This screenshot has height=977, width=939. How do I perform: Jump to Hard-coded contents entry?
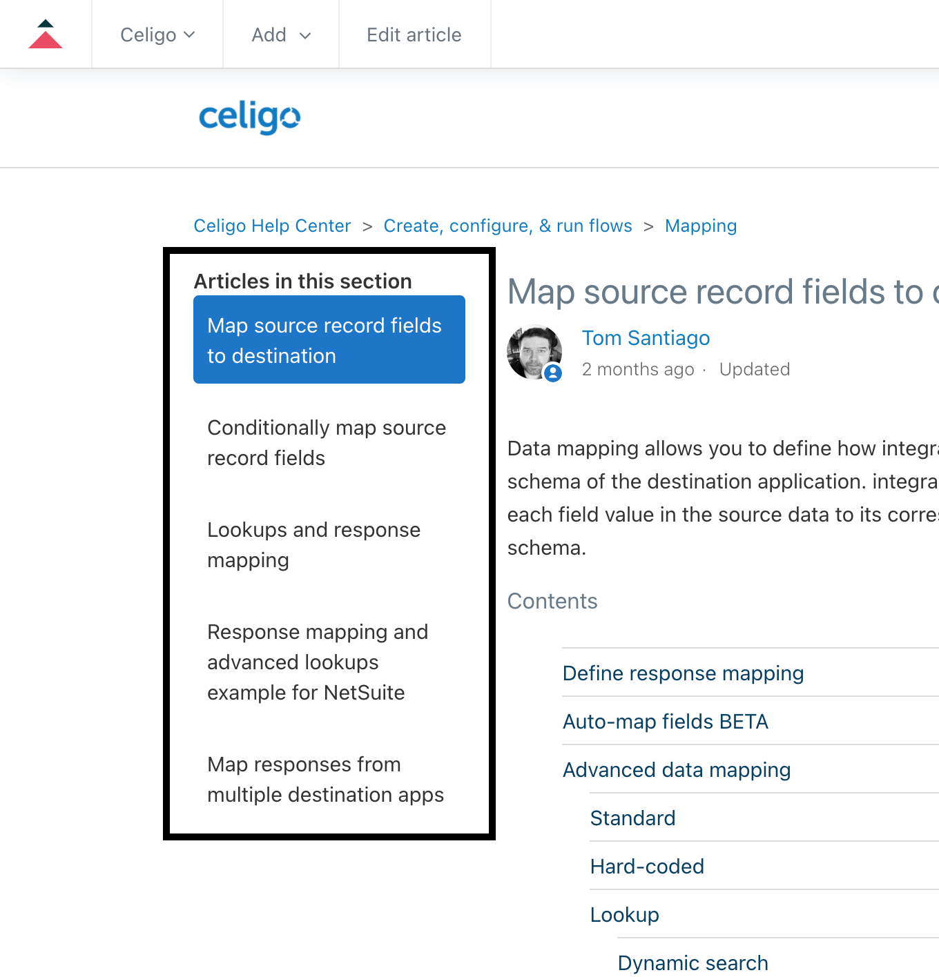pos(647,866)
